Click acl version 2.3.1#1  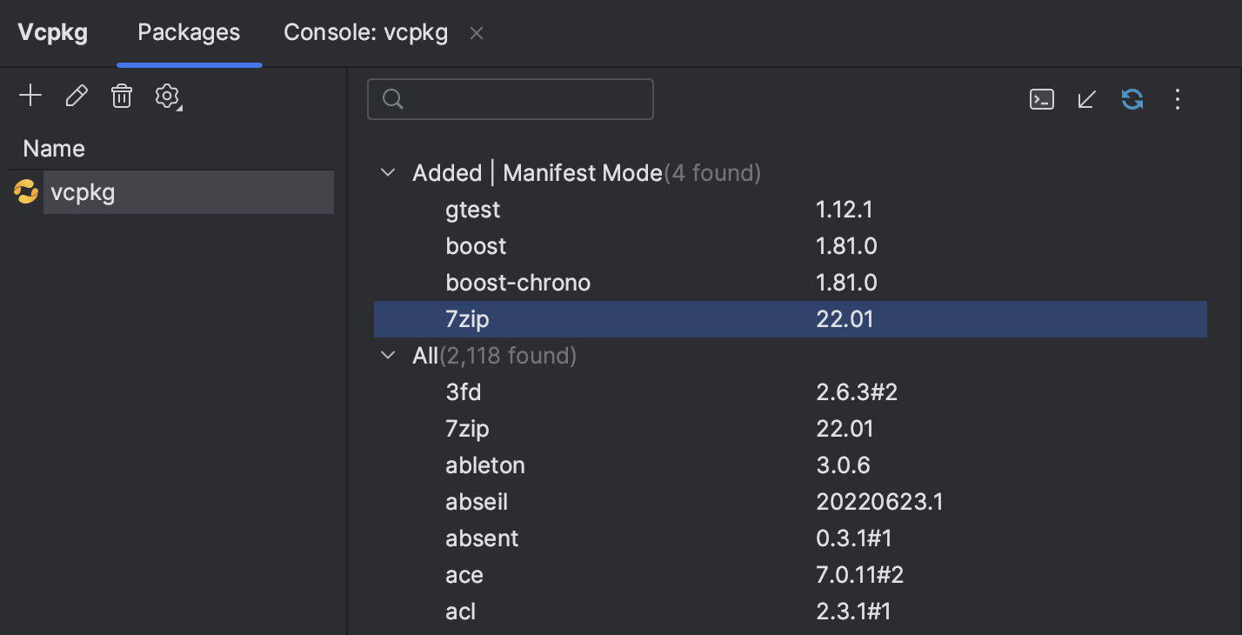(854, 612)
